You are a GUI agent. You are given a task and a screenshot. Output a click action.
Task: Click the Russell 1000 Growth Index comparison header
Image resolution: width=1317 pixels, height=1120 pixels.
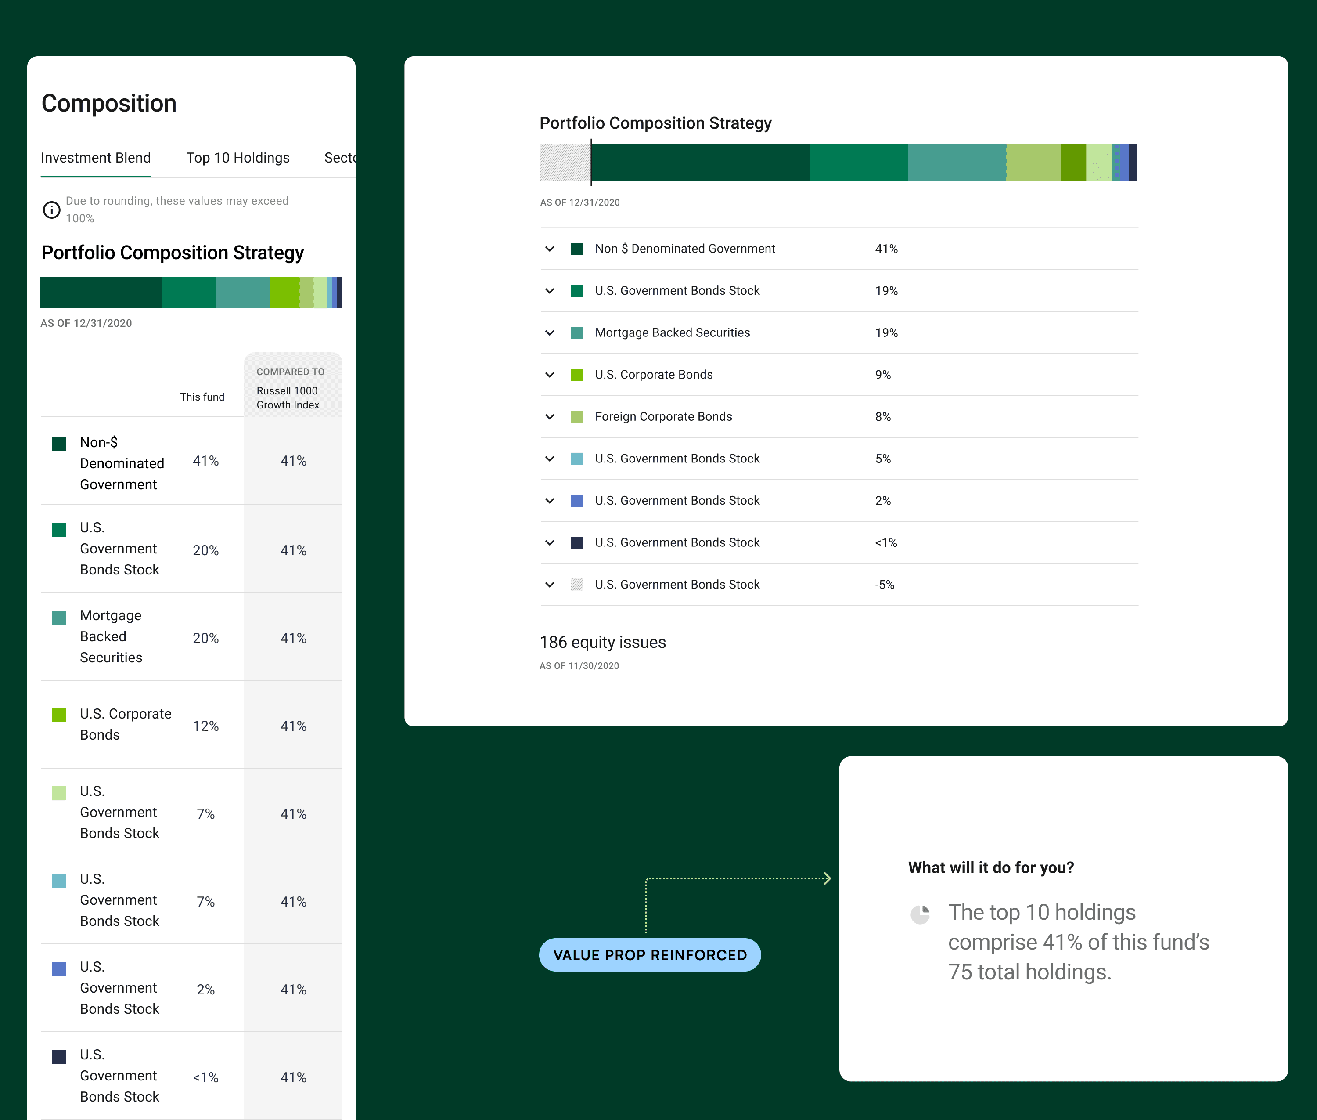click(288, 397)
